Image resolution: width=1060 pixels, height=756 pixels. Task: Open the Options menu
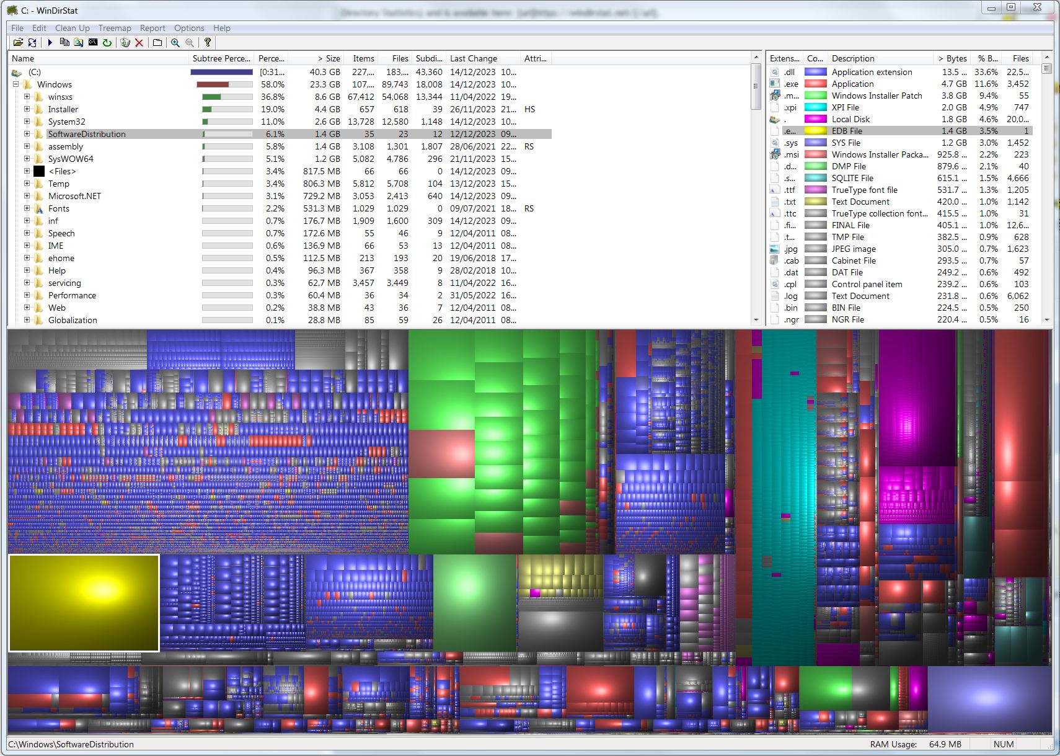tap(189, 28)
